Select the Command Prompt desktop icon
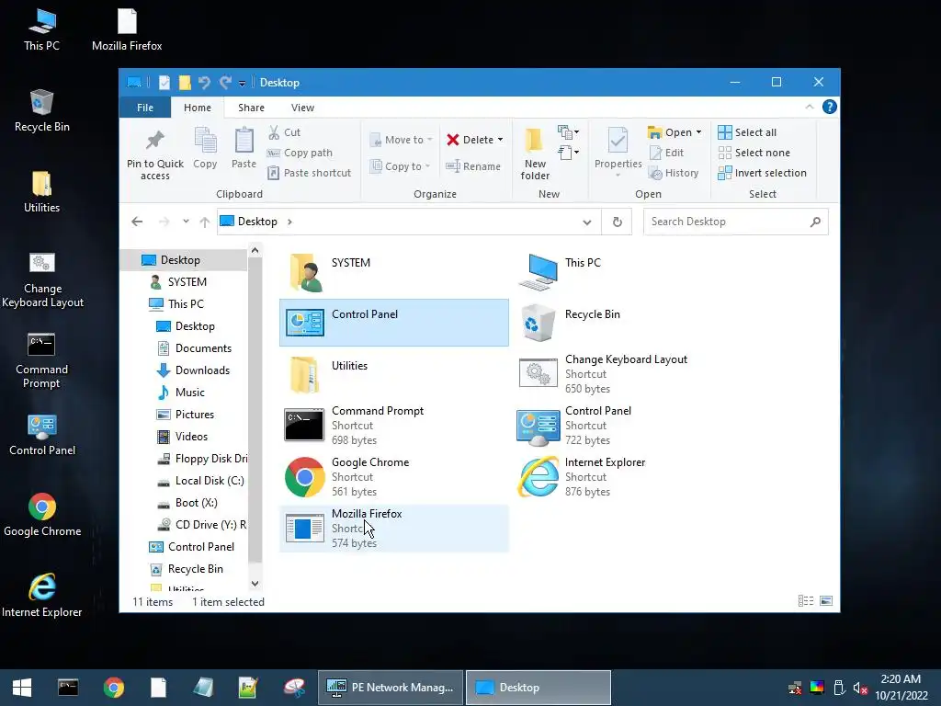 [x=41, y=361]
